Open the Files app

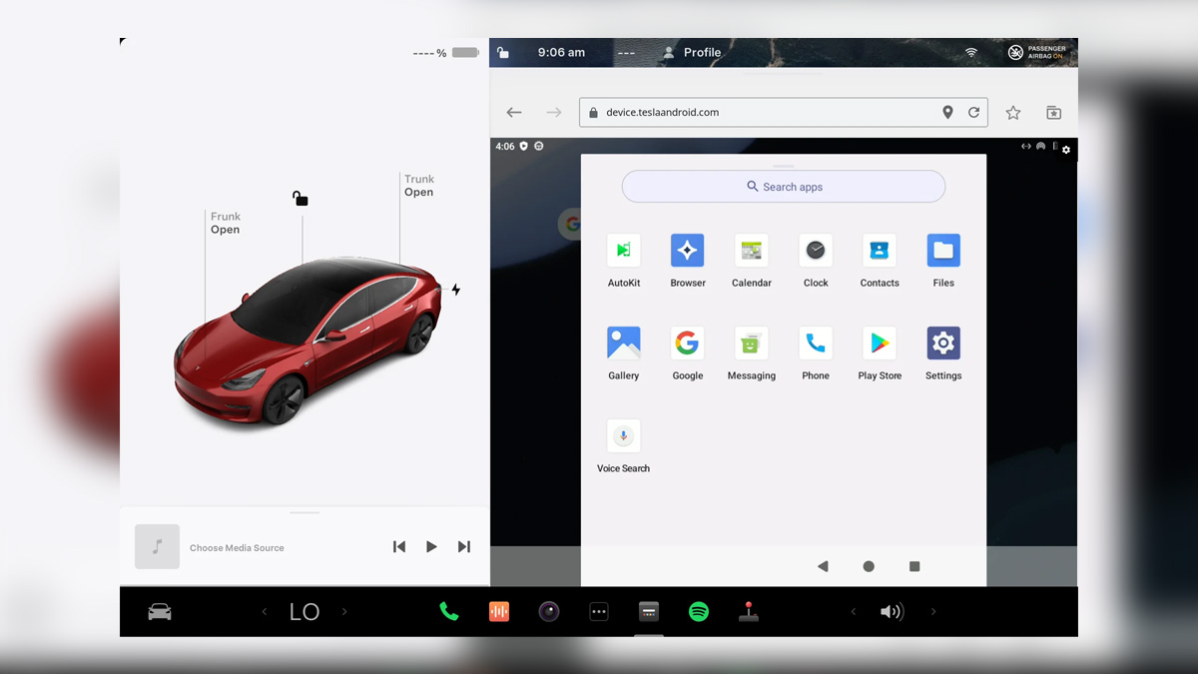point(943,251)
